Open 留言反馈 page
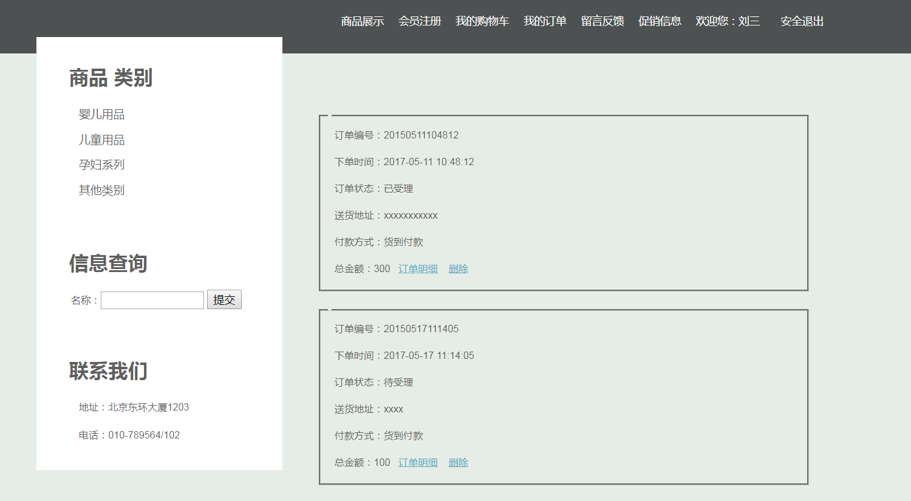The height and width of the screenshot is (501, 911). (602, 21)
